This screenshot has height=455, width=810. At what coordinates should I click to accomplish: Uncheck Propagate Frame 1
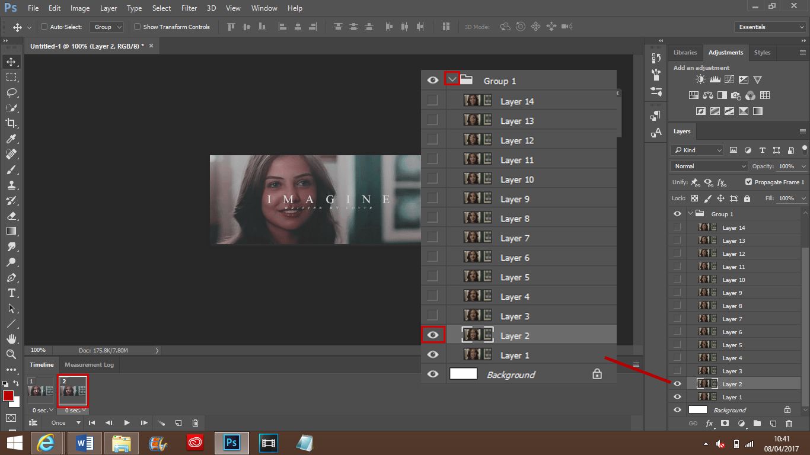[748, 182]
